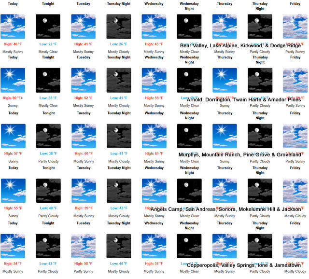Open the Copperopolis, Valley Springs region label
This screenshot has width=309, height=279.
click(243, 265)
